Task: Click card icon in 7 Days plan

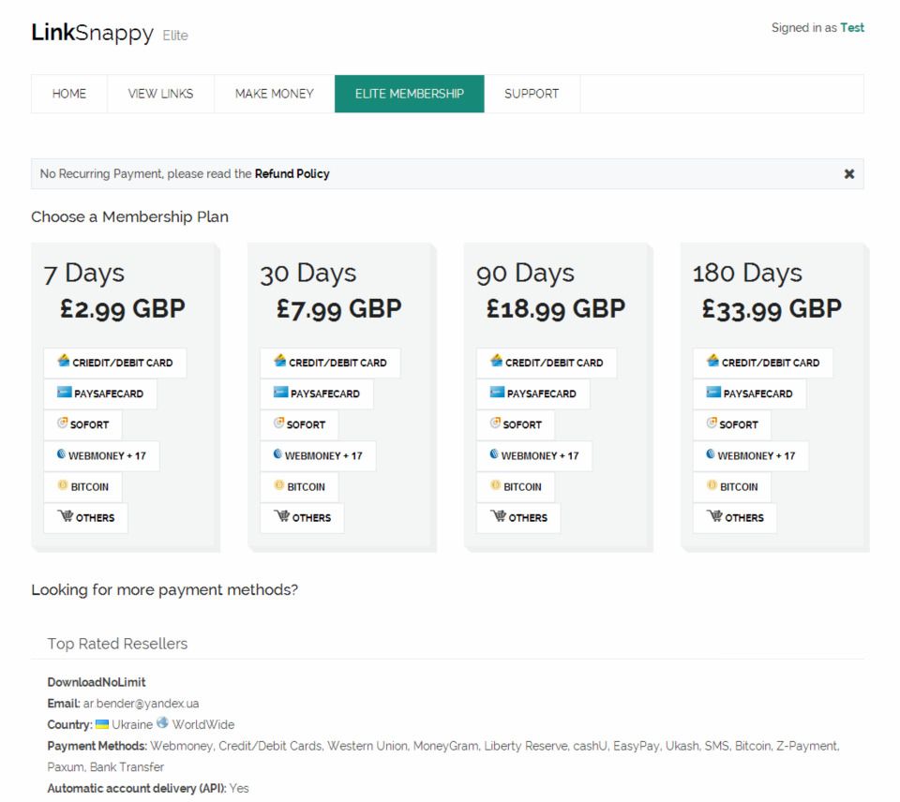Action: (x=64, y=361)
